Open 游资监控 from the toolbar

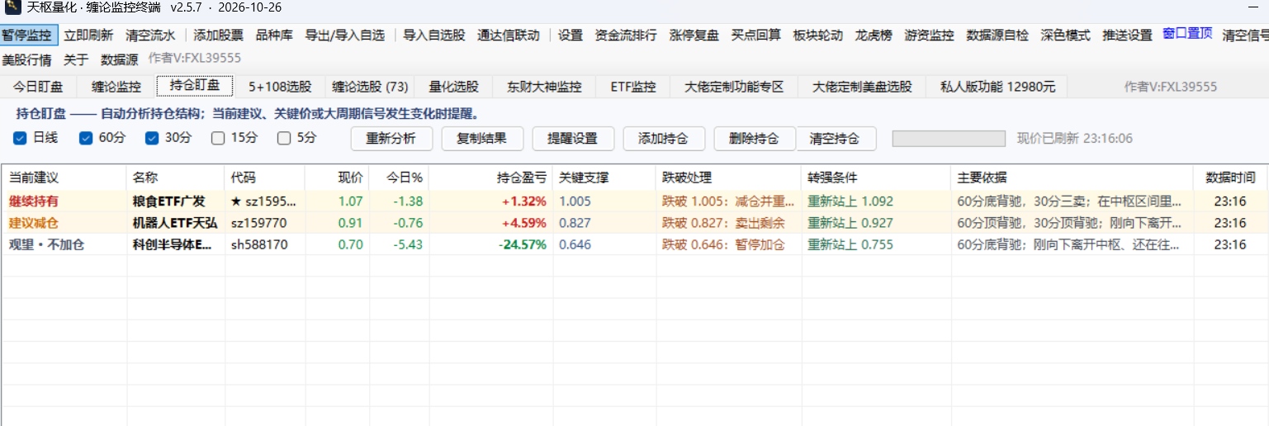[930, 35]
